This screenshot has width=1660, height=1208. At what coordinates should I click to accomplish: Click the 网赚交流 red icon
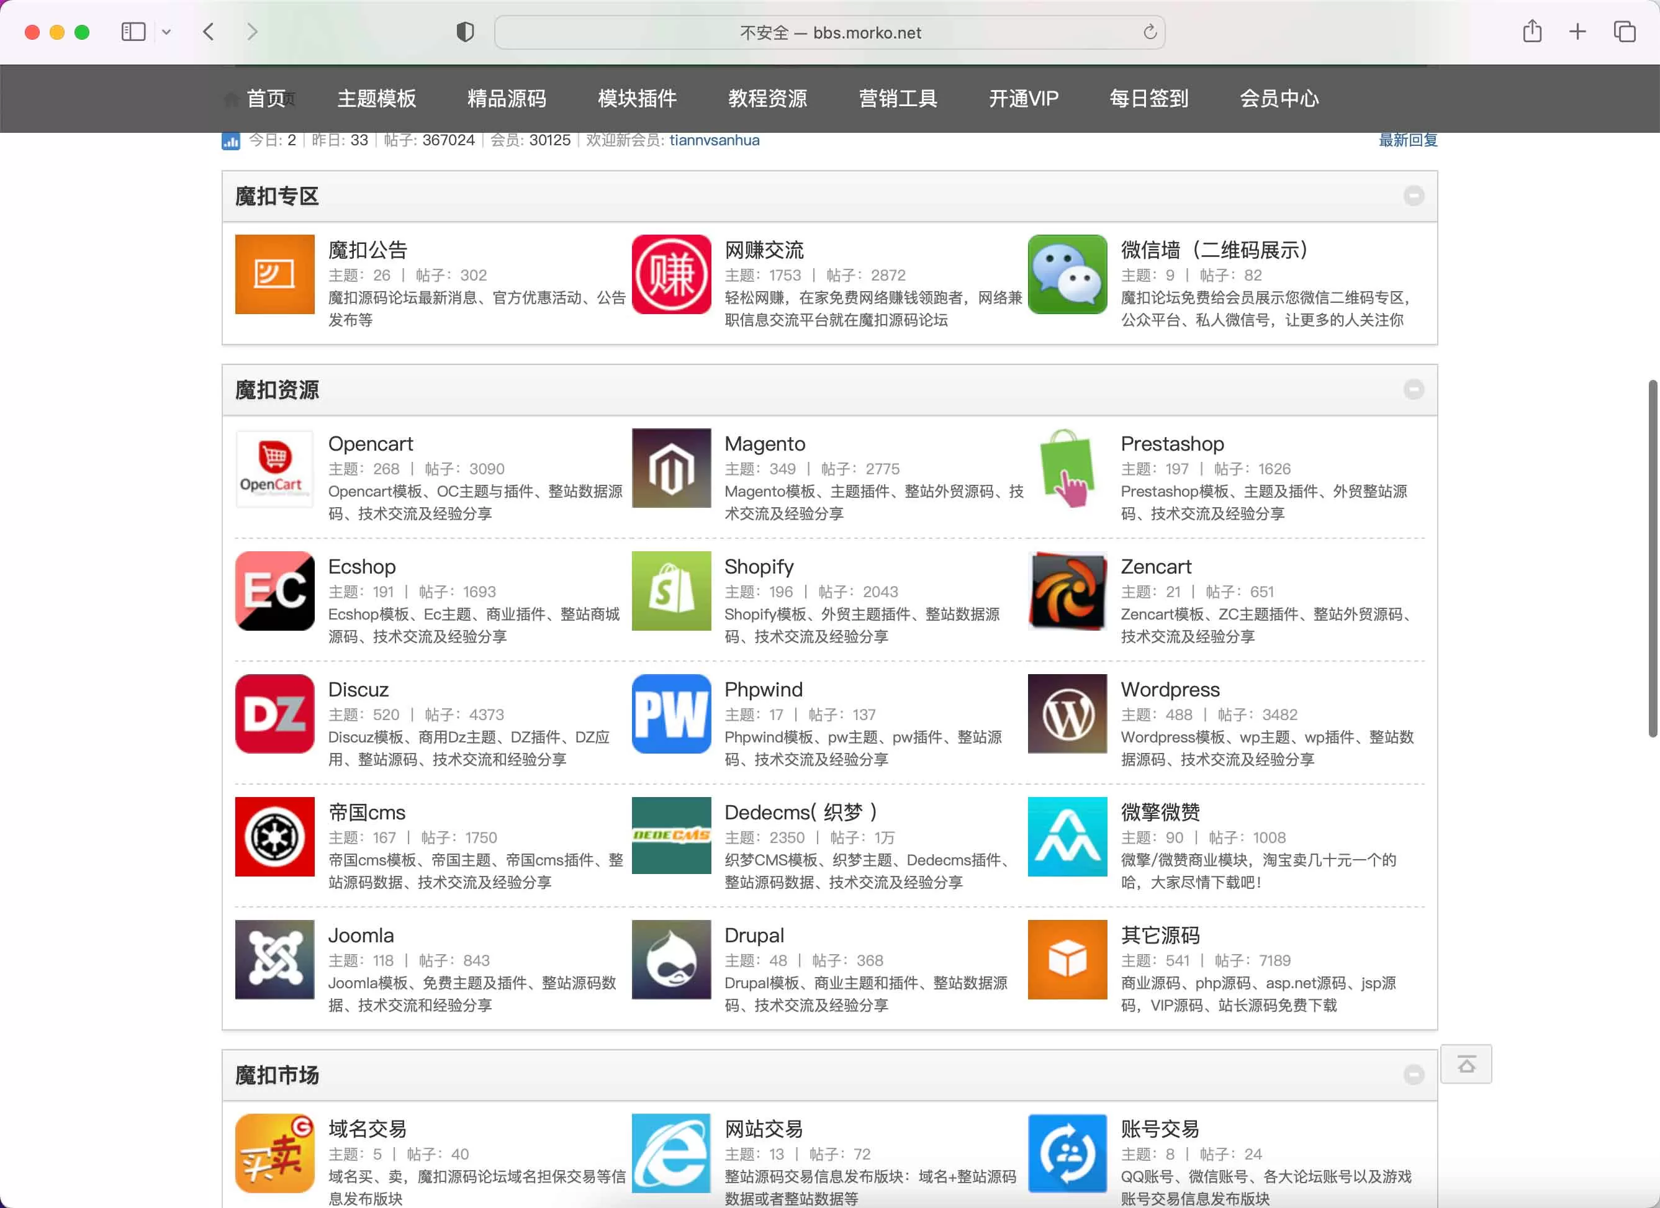(671, 274)
